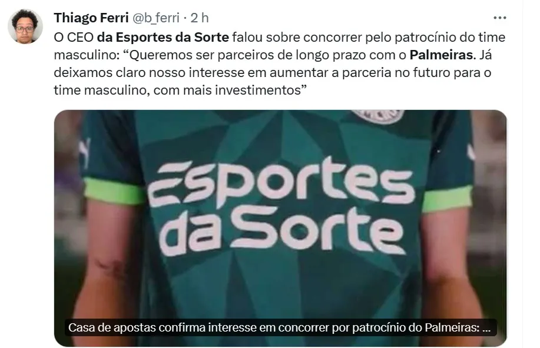Click the tweet line 'time masculino, com mais investimentos'
This screenshot has height=348, width=540.
[180, 90]
